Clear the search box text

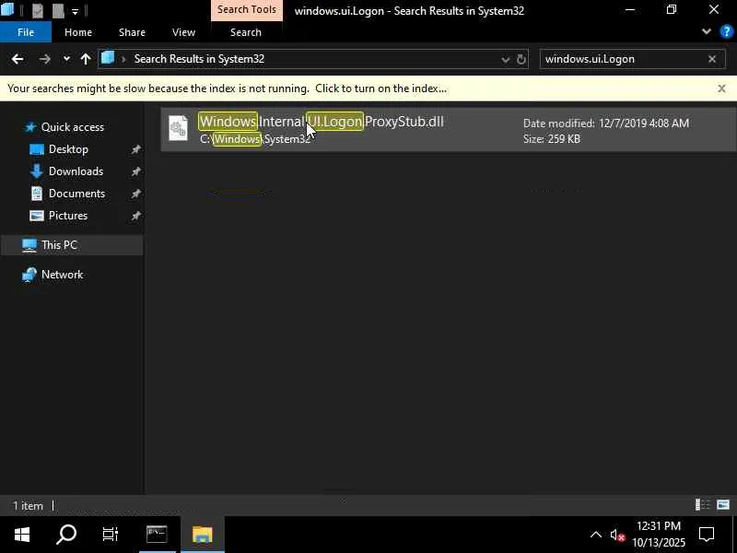point(712,59)
